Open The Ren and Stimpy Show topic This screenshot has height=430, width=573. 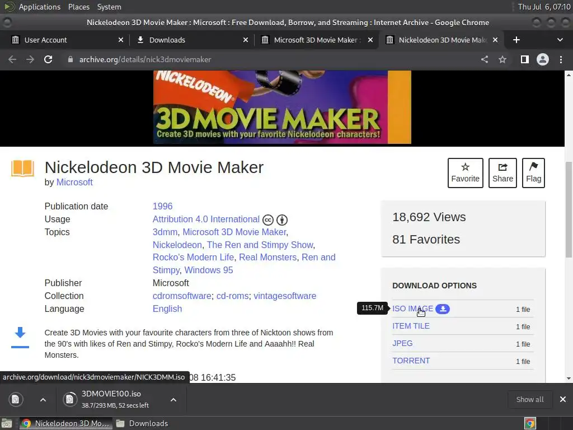pyautogui.click(x=260, y=245)
